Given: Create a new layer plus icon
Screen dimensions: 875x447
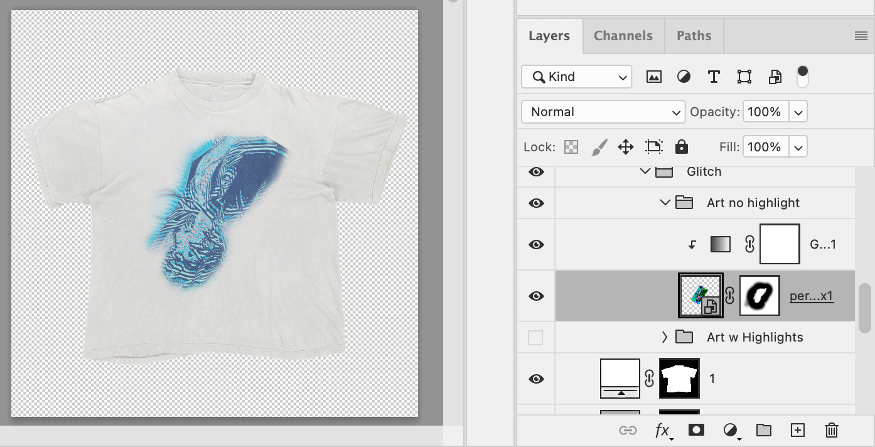Looking at the screenshot, I should 797,430.
